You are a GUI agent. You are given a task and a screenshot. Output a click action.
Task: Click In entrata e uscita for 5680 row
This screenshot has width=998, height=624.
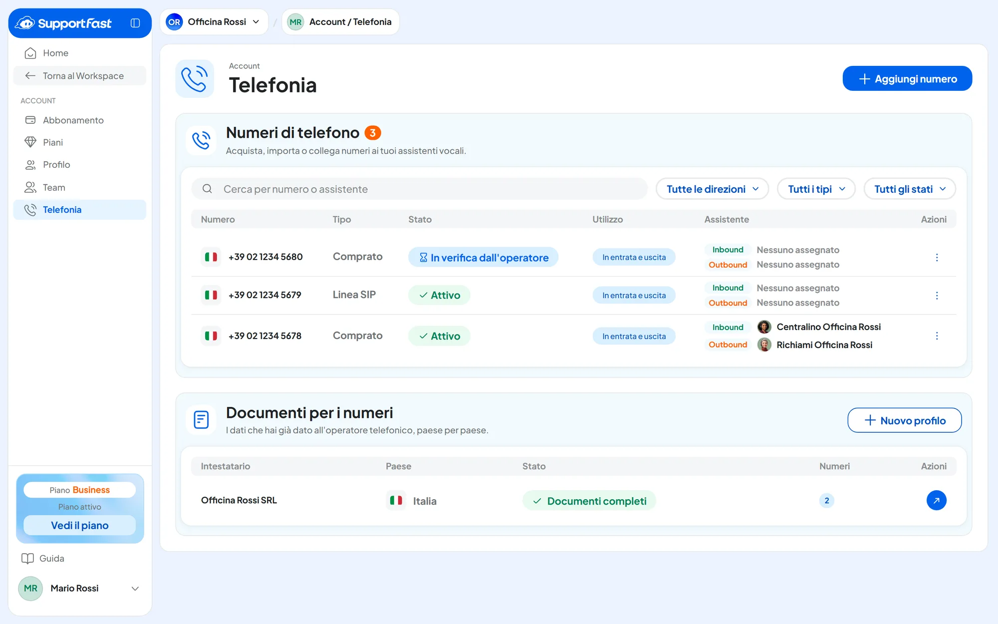pos(634,257)
